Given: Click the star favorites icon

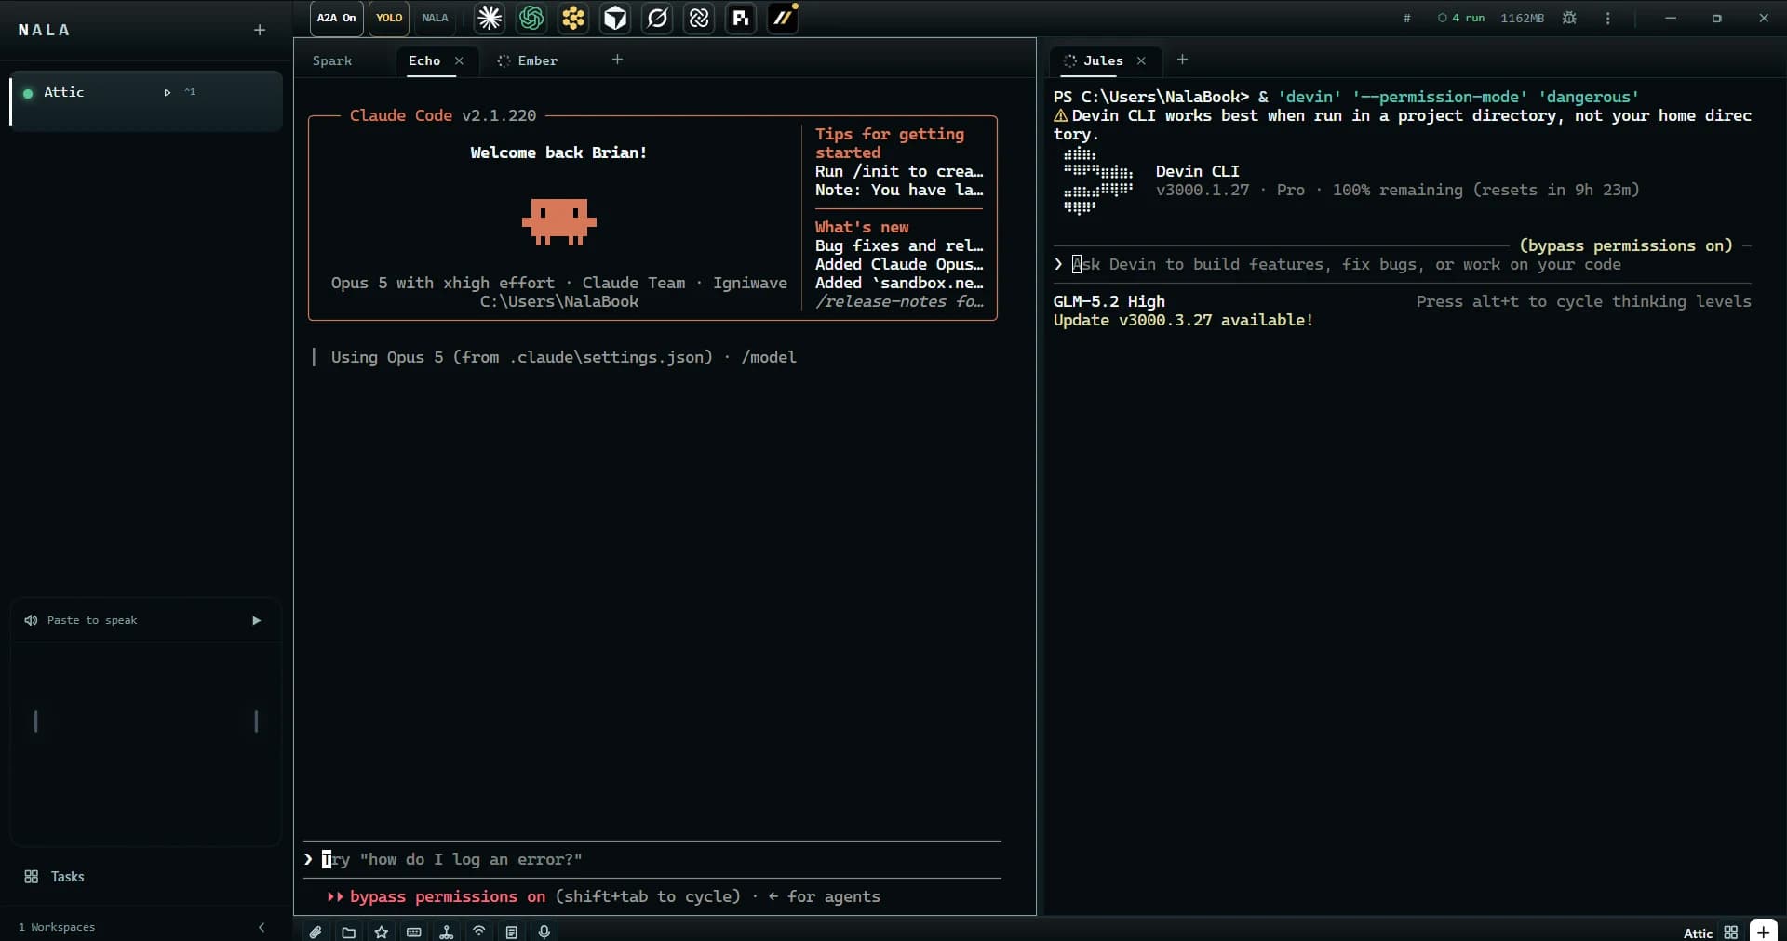Looking at the screenshot, I should click(x=381, y=932).
